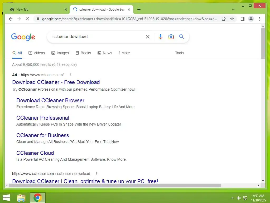This screenshot has height=203, width=270.
Task: Click the Chrome taskbar icon
Action: [x=38, y=198]
